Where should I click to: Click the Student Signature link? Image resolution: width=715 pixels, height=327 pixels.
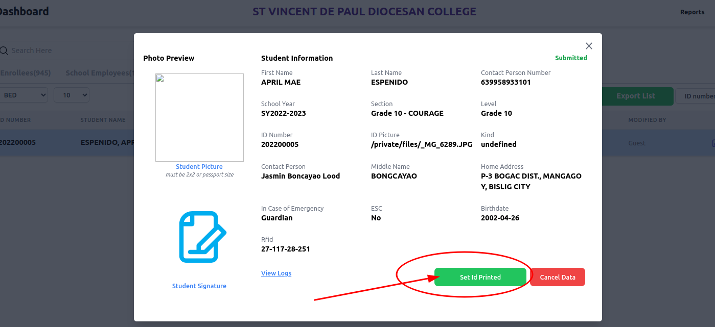pyautogui.click(x=199, y=286)
